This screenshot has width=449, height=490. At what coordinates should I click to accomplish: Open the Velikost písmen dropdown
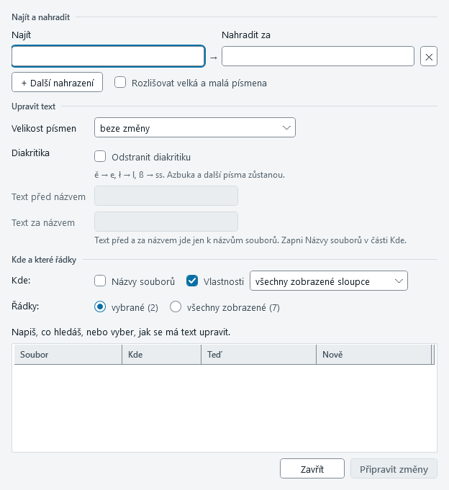pos(195,127)
